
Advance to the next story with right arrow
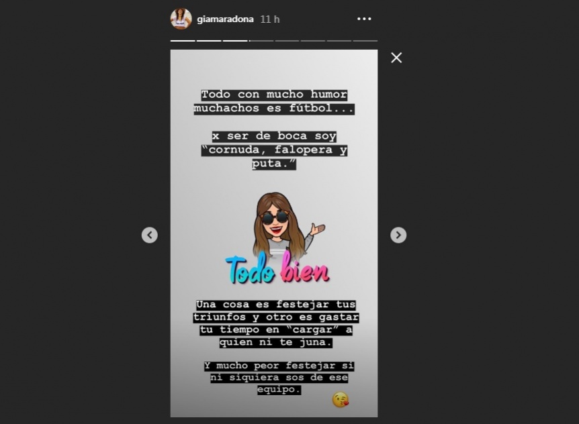[398, 235]
